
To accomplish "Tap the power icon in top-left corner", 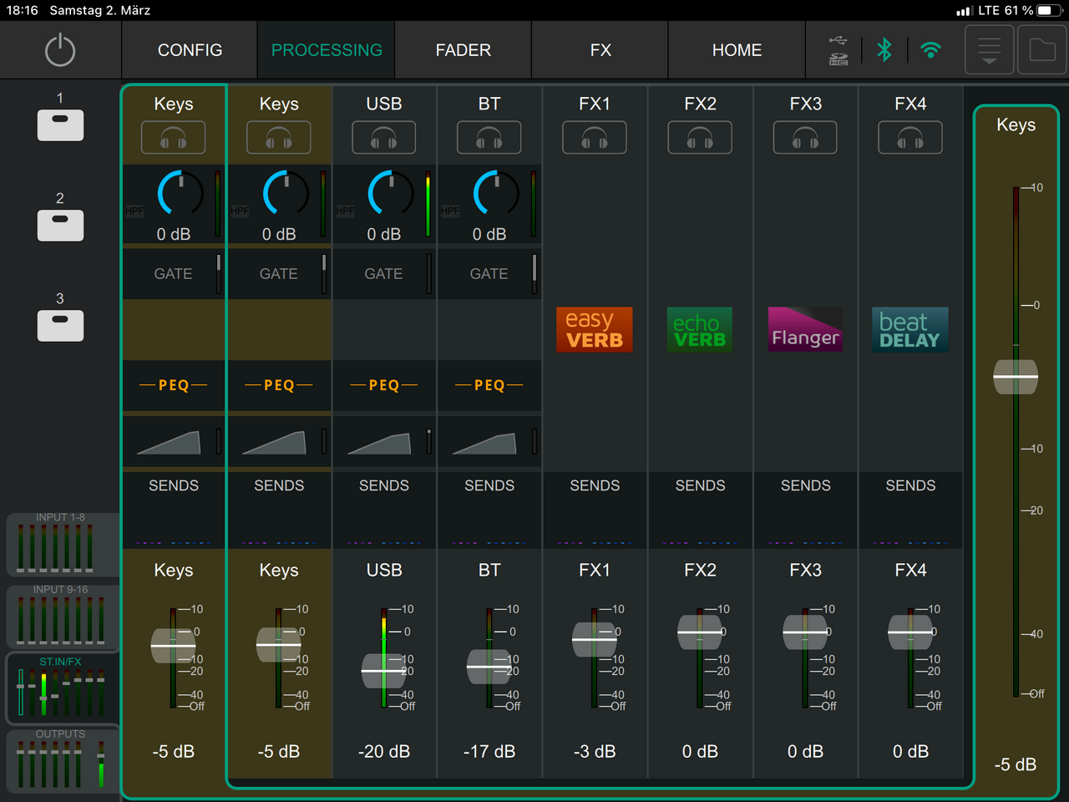I will pos(60,50).
